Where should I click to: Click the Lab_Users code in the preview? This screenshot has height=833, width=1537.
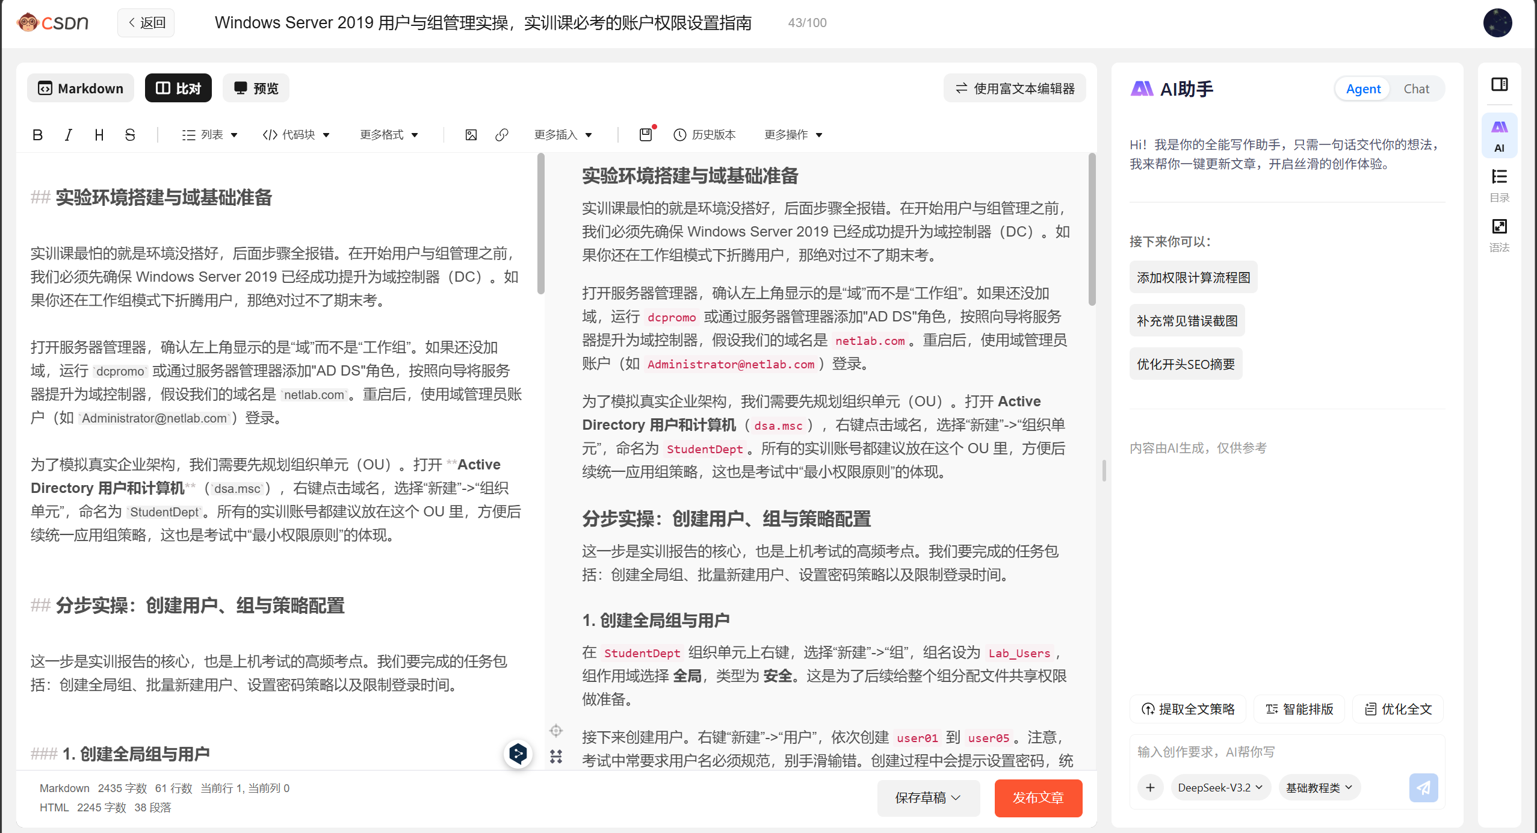[1019, 653]
